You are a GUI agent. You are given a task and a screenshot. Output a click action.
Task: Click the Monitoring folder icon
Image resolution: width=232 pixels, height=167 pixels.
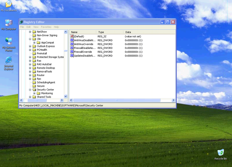click(x=39, y=93)
